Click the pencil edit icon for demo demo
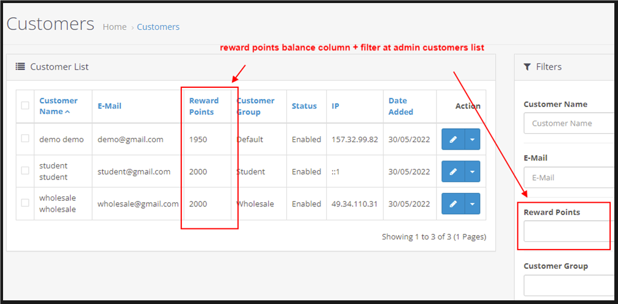This screenshot has width=618, height=304. 453,139
